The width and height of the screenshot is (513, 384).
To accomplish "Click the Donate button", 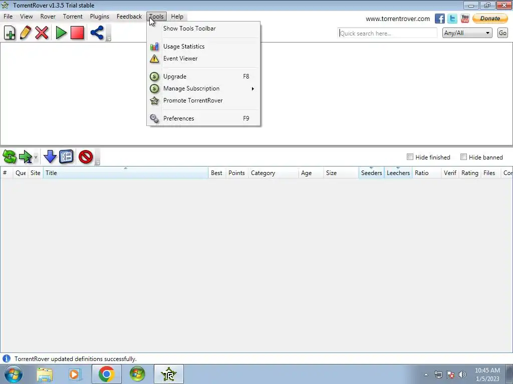I will (490, 18).
